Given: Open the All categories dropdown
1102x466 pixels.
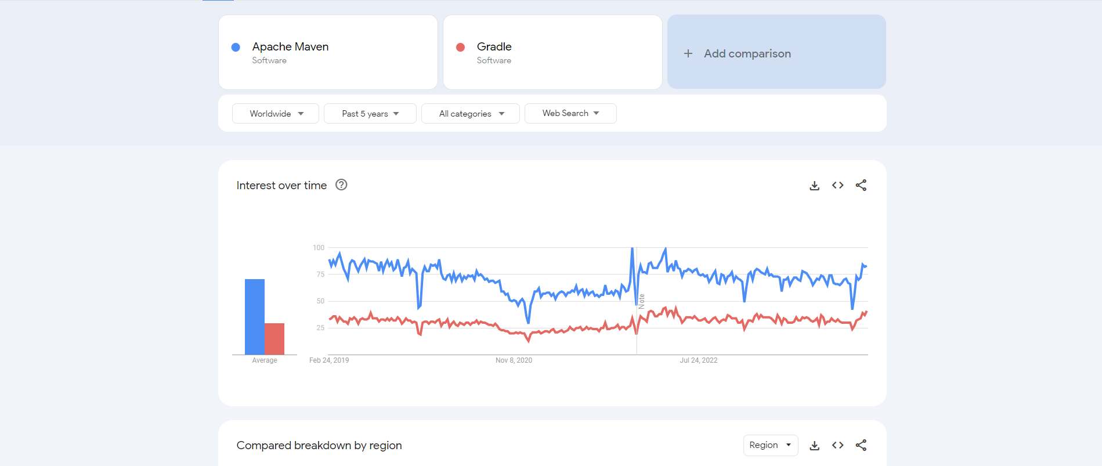Looking at the screenshot, I should 471,114.
